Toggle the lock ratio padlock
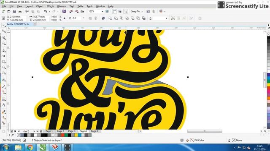Viewport: 270px width, 151px height. pyautogui.click(x=65, y=18)
